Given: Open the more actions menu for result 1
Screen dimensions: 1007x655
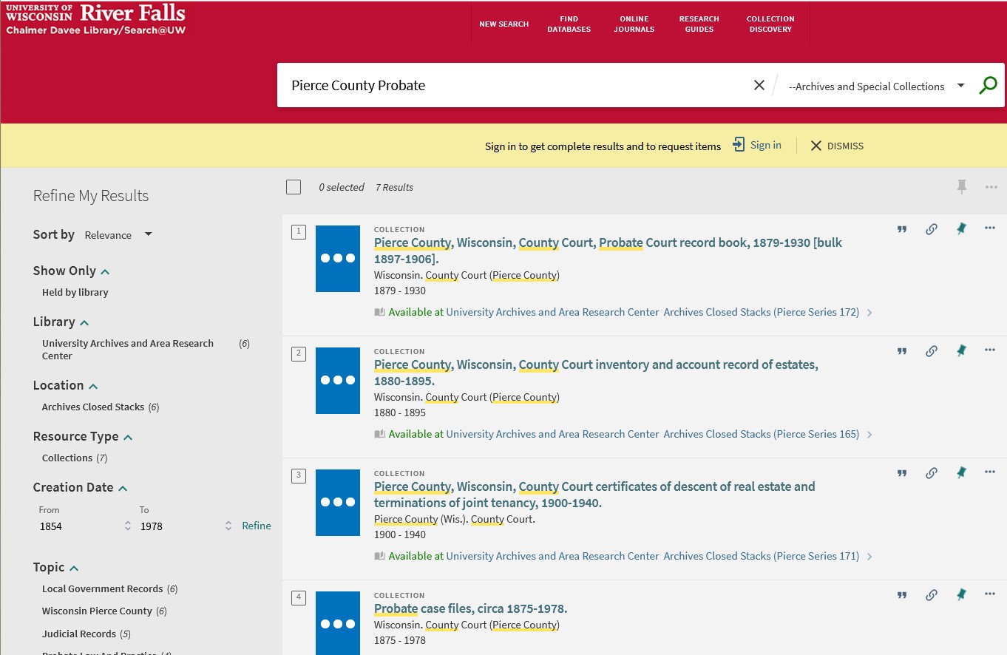Looking at the screenshot, I should coord(990,228).
